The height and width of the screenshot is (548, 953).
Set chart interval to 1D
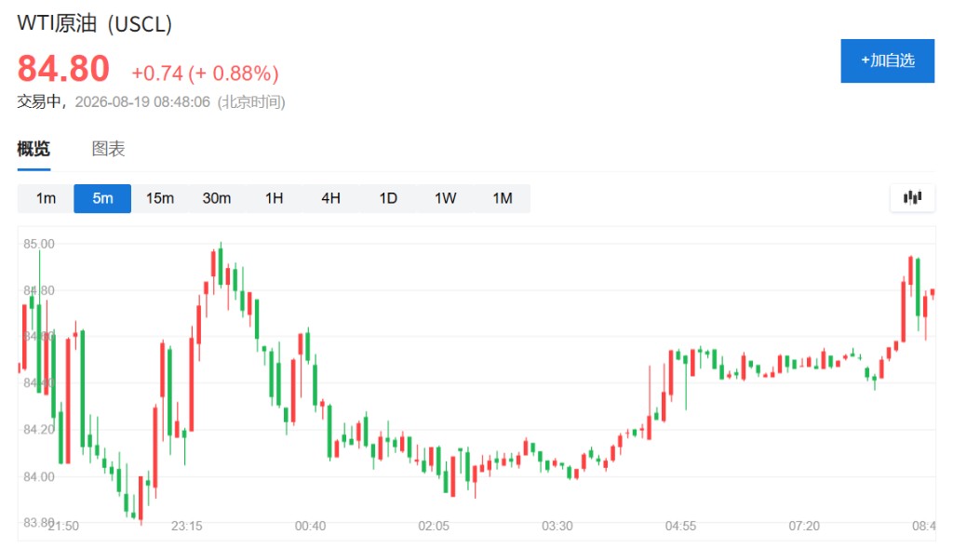(x=388, y=198)
